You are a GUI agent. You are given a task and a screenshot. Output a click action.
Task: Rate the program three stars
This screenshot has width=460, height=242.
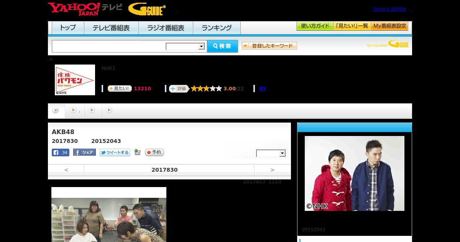[x=206, y=88]
